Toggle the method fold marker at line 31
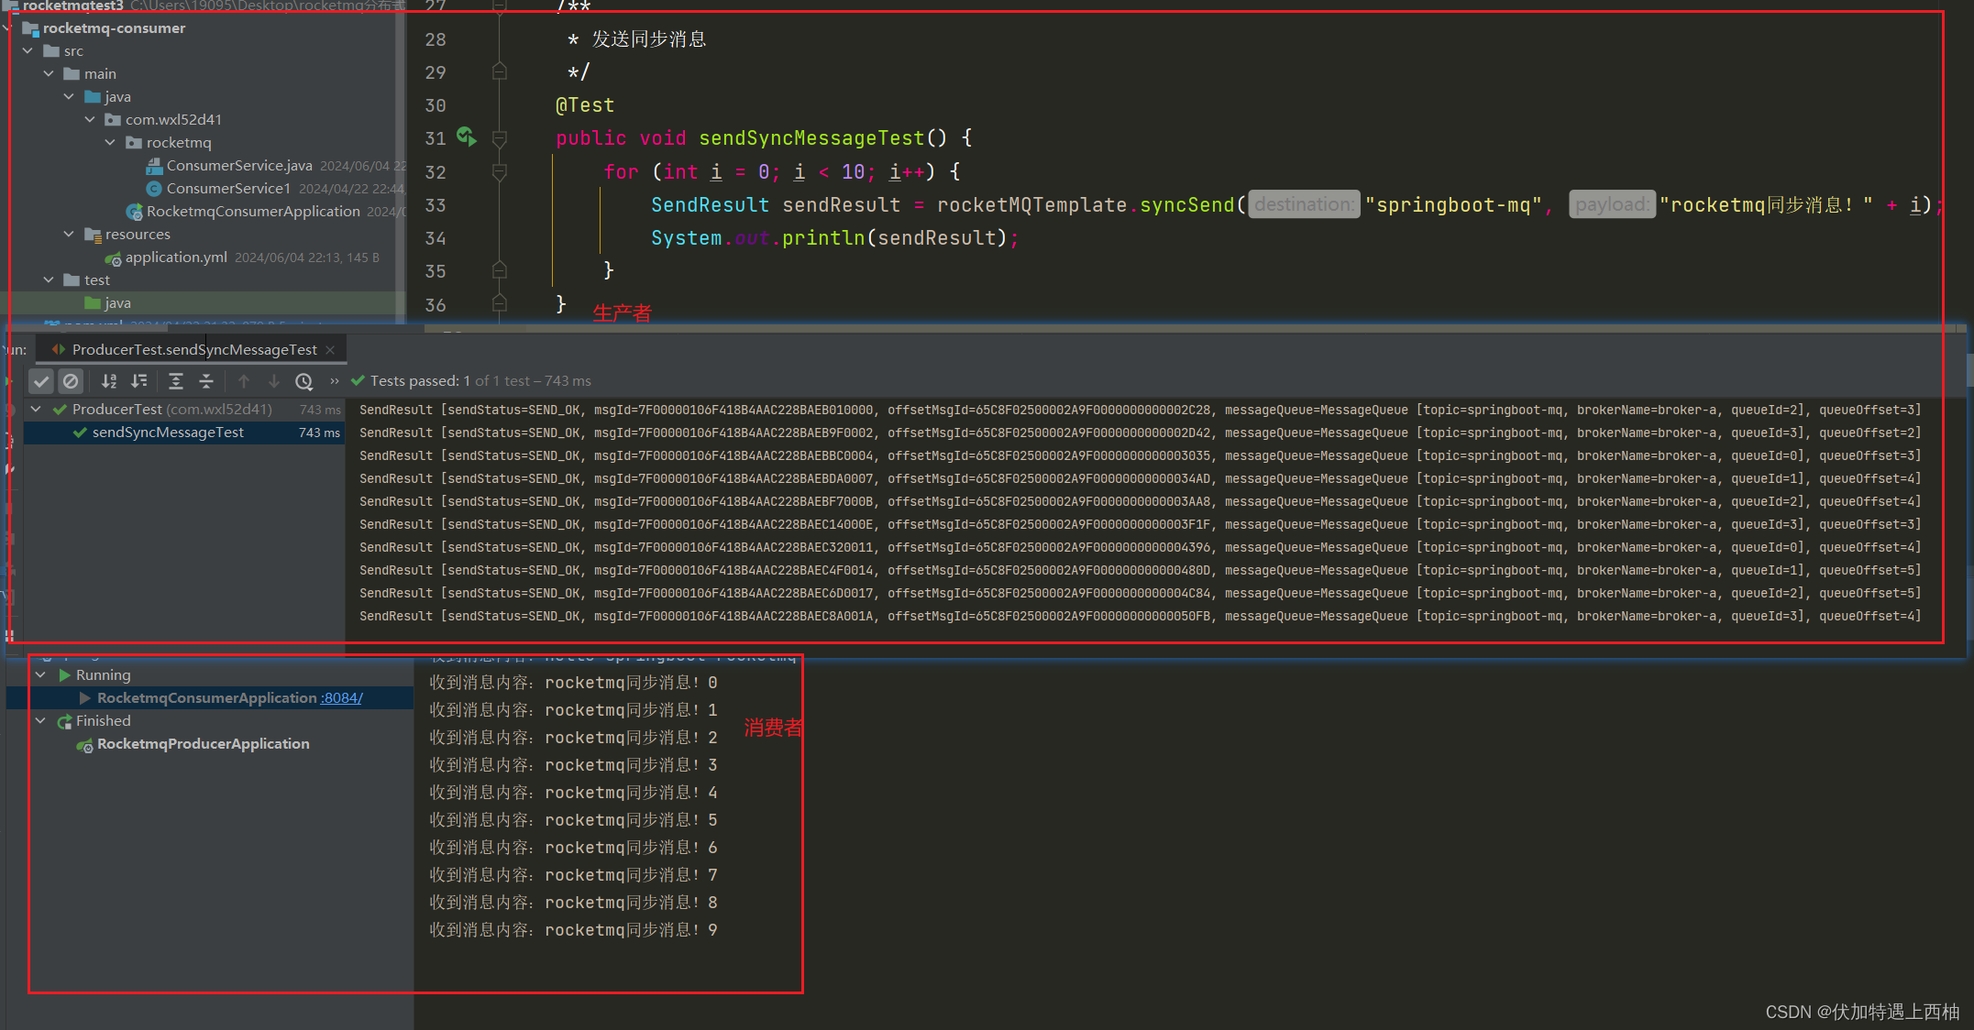Image resolution: width=1974 pixels, height=1030 pixels. [500, 138]
